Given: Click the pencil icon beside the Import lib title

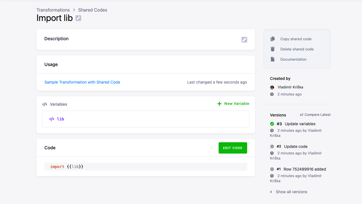Looking at the screenshot, I should (x=78, y=18).
